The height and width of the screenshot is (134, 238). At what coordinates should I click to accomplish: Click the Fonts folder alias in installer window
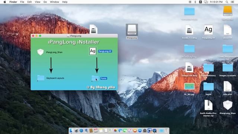[x=95, y=79]
